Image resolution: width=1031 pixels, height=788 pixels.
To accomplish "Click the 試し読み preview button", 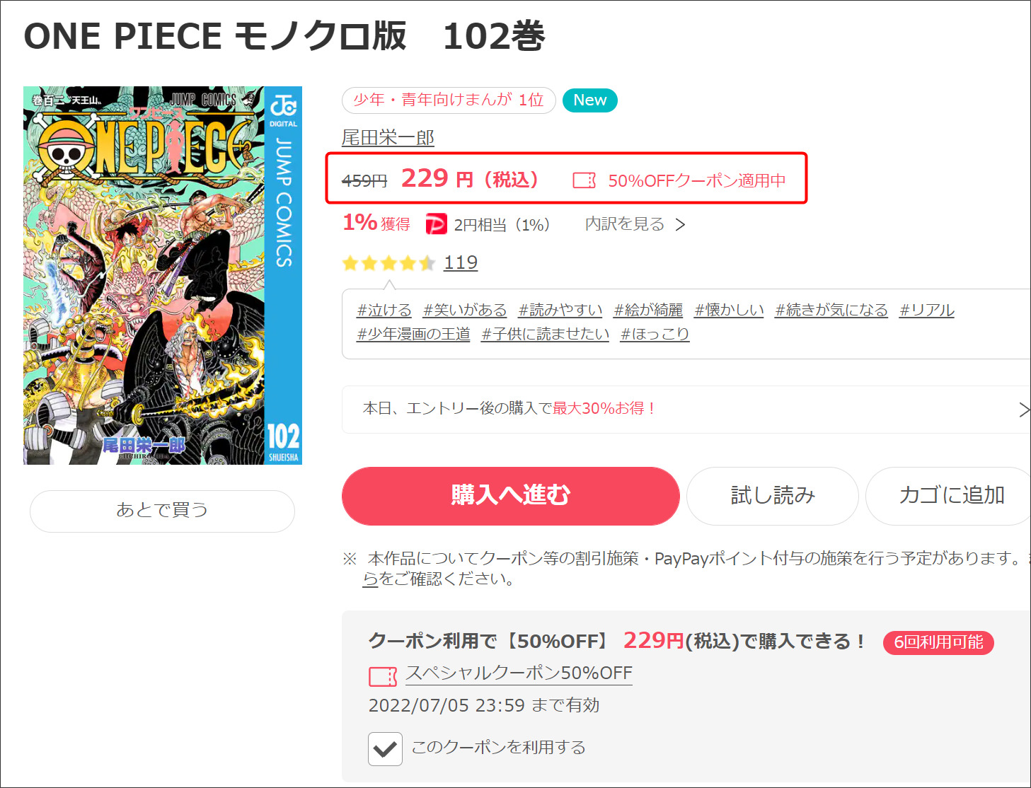I will [x=773, y=496].
